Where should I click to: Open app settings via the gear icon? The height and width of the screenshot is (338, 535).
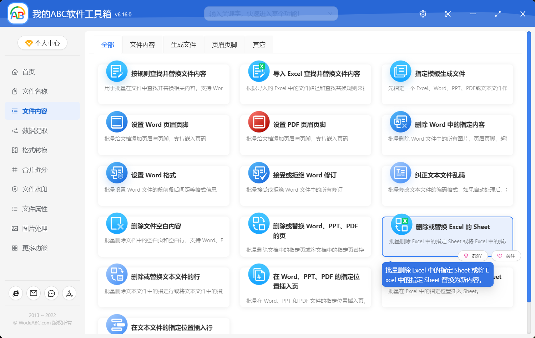pyautogui.click(x=423, y=14)
